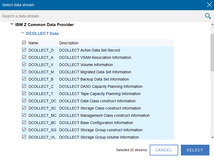Uncheck the DCOLLECT_DC checkbox
This screenshot has height=160, width=214.
[x=24, y=101]
